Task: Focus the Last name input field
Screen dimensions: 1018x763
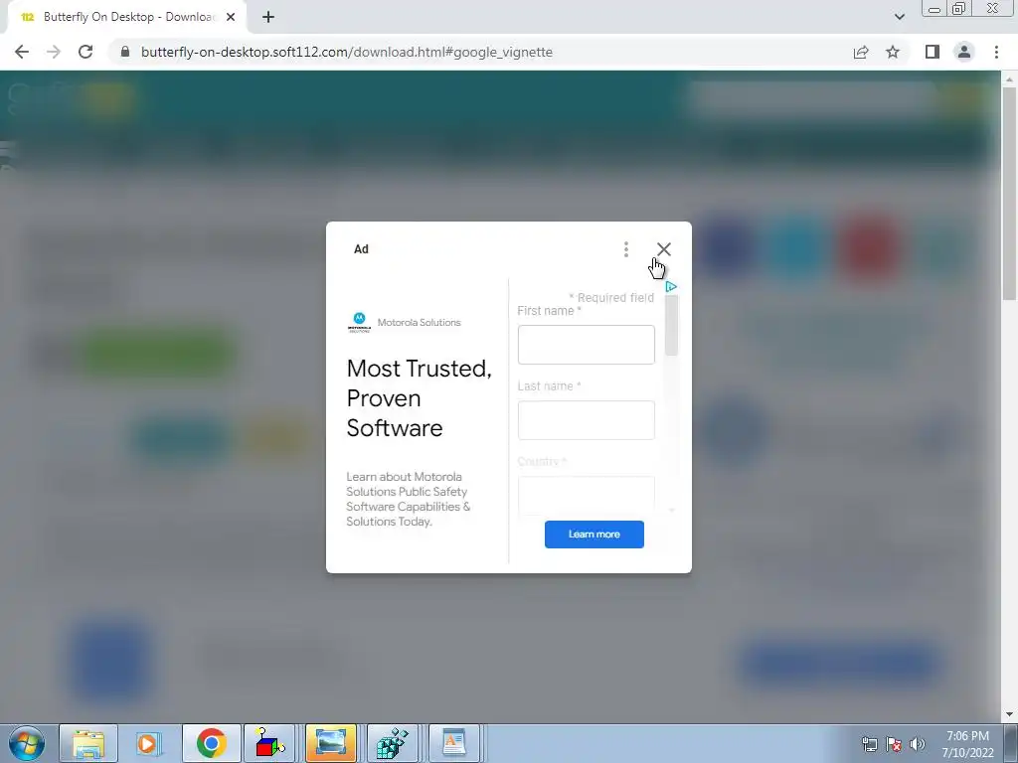Action: pos(587,420)
